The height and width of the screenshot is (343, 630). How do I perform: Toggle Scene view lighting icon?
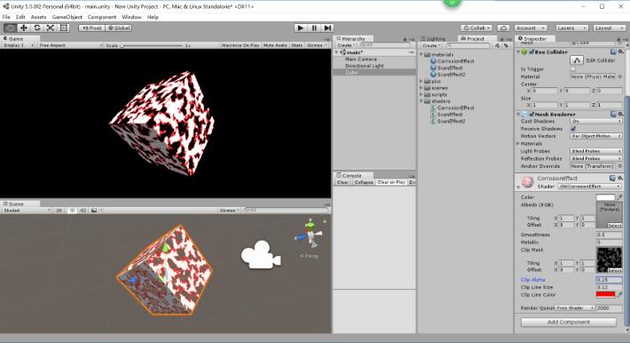73,210
